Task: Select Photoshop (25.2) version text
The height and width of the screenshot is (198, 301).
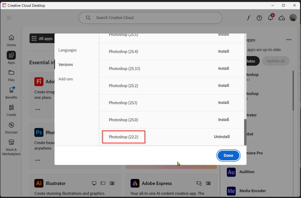Action: point(124,86)
